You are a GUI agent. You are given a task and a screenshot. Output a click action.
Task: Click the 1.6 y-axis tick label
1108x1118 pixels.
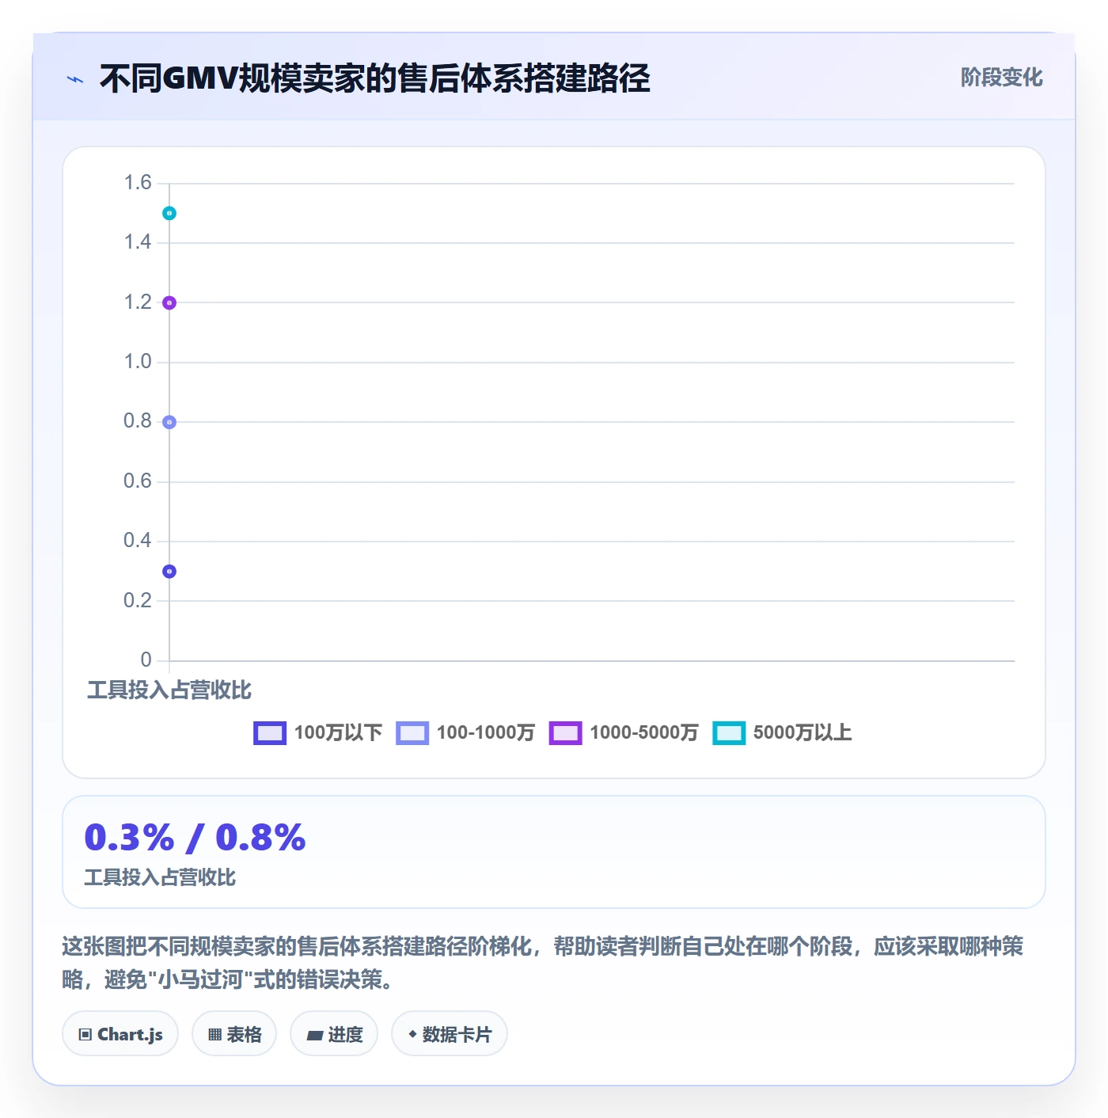coord(138,183)
